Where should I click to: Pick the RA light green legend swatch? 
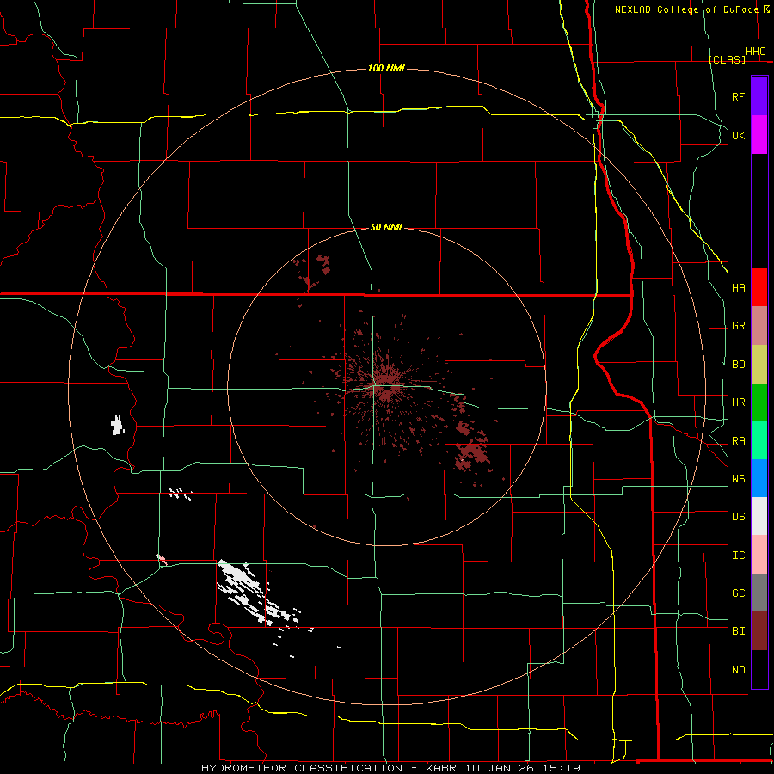(x=759, y=440)
